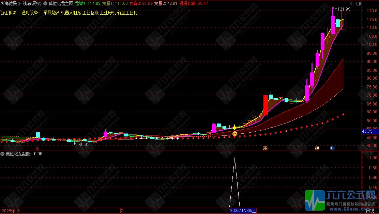Click the 40.91 low price label
The image size is (379, 214).
84,145
